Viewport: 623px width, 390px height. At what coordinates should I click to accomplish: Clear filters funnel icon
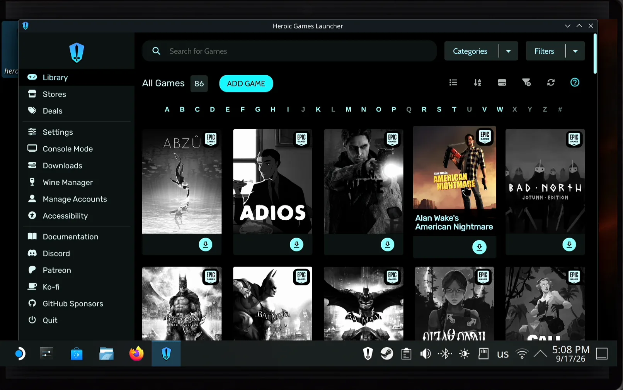point(526,83)
